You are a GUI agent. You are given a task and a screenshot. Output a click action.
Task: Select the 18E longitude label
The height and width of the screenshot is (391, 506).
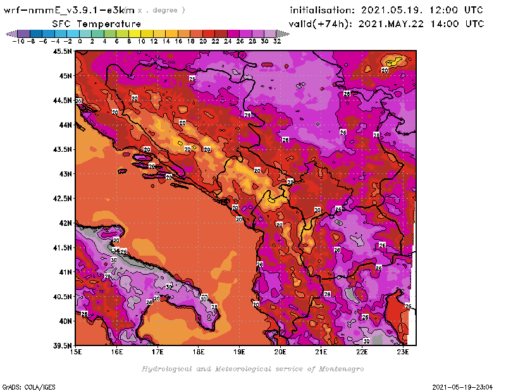click(x=199, y=352)
